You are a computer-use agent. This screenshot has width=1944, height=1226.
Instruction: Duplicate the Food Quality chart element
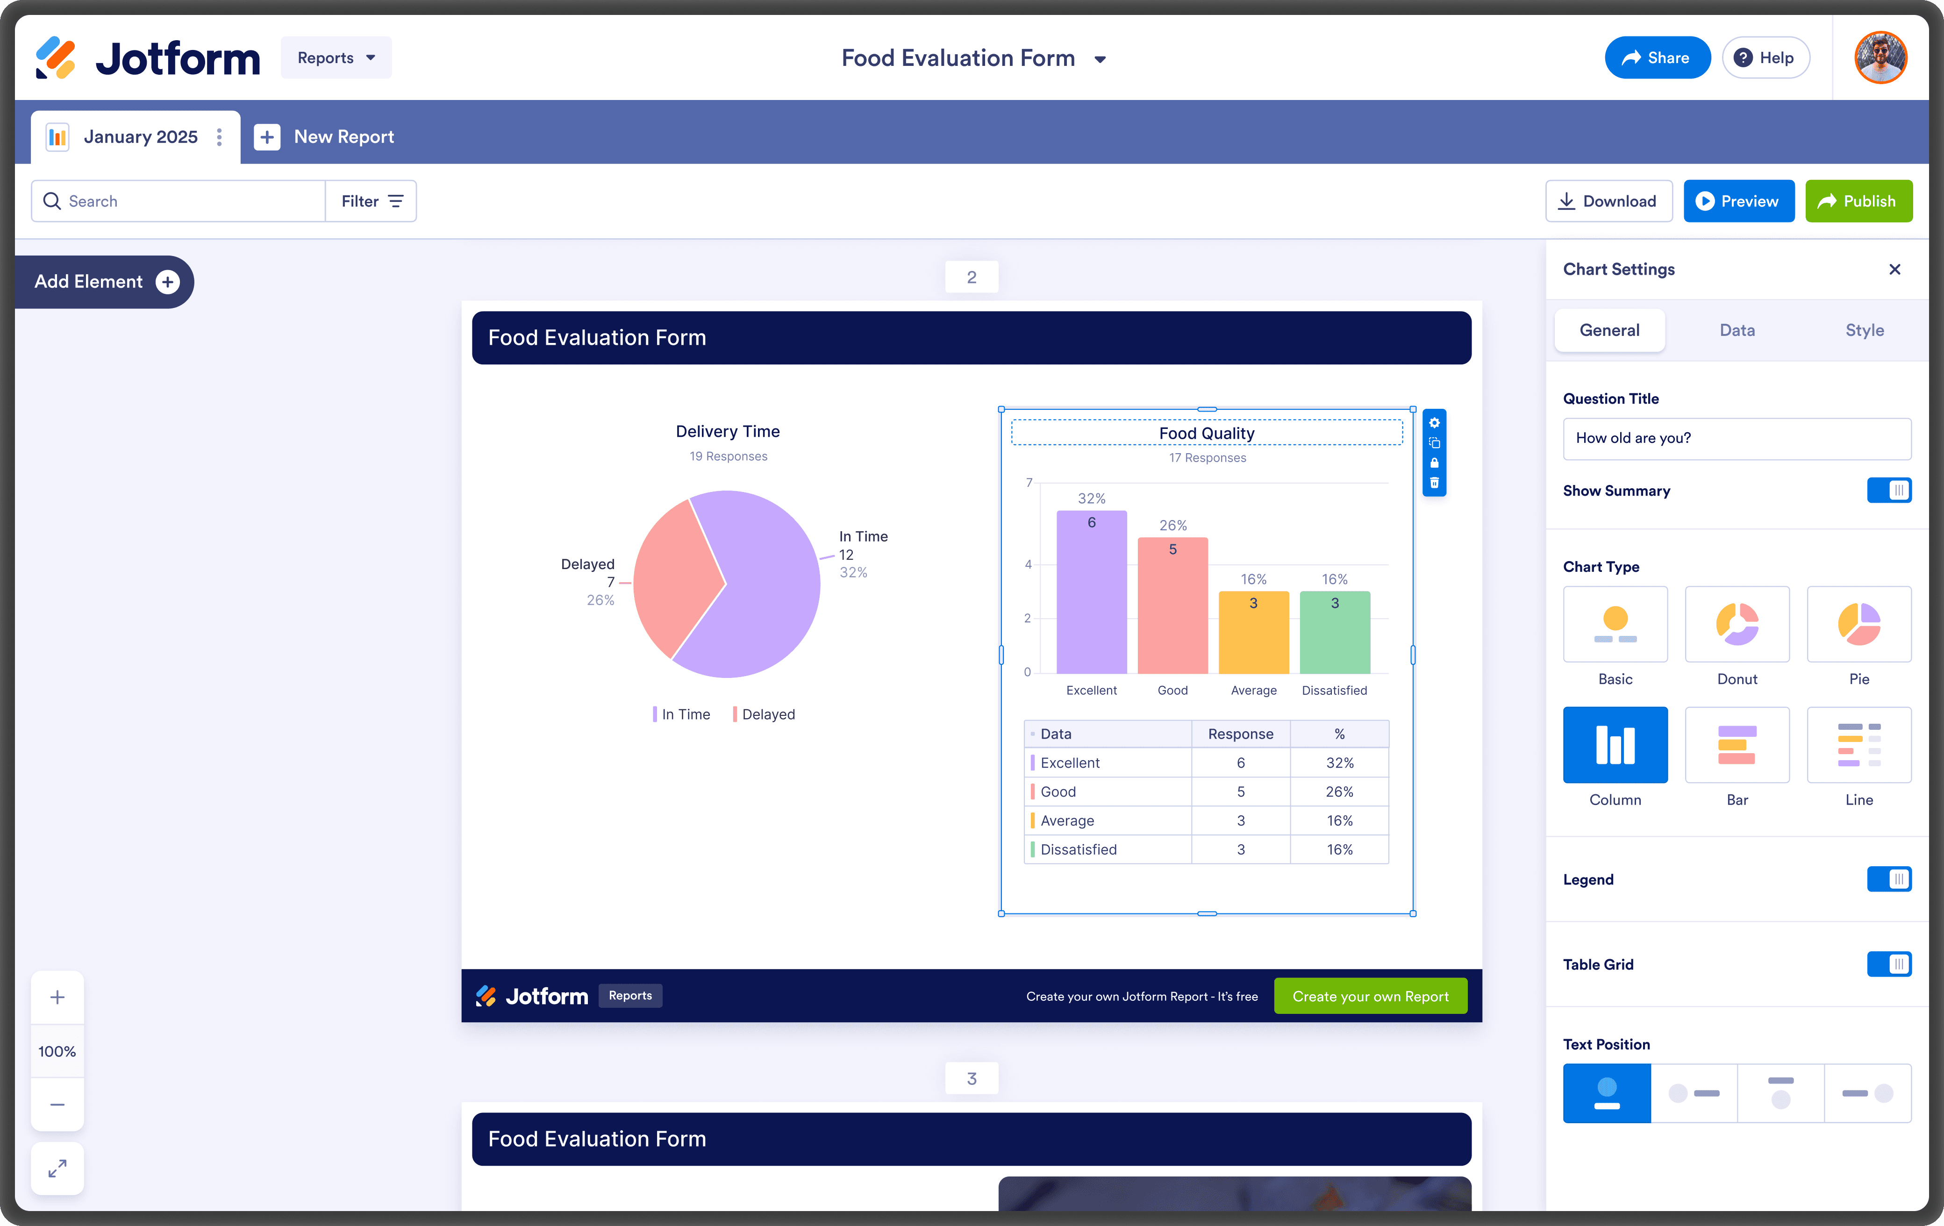(1434, 443)
